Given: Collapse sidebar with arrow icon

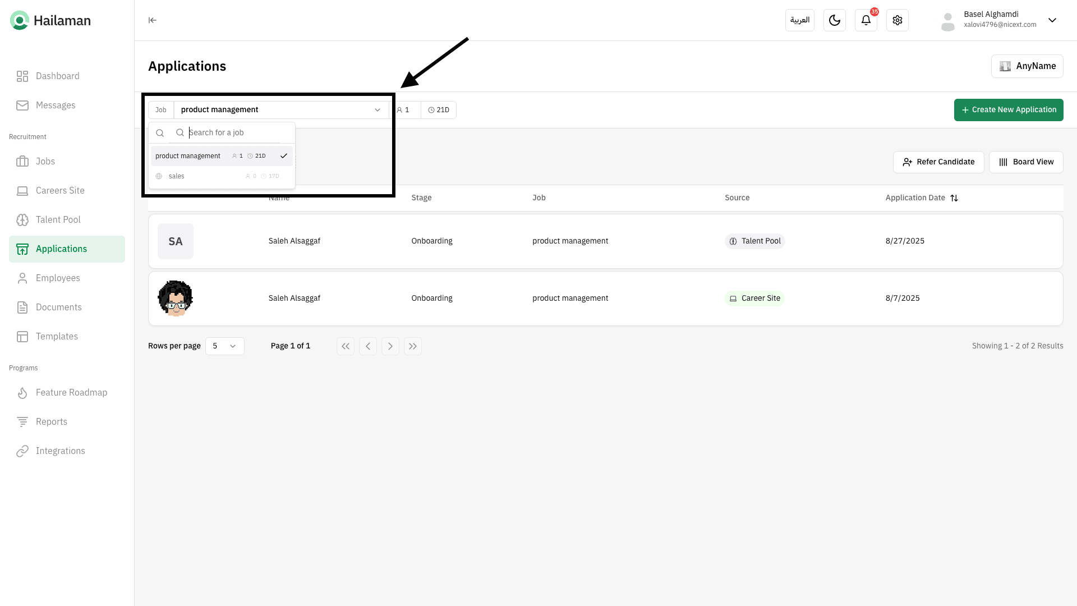Looking at the screenshot, I should (152, 20).
